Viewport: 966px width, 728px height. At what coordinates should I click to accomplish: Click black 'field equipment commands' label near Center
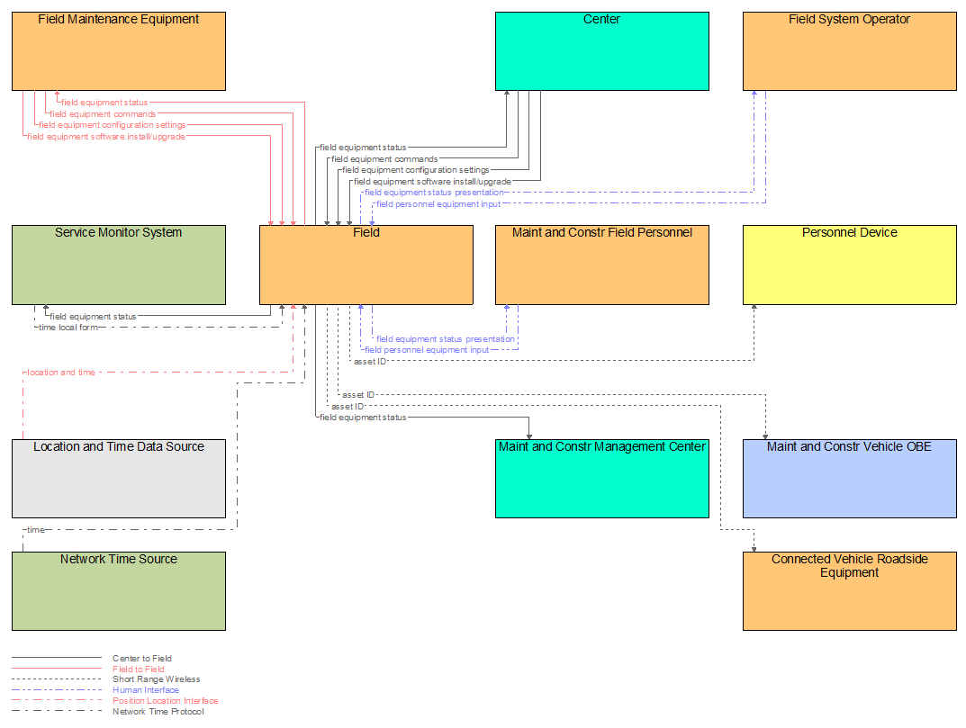[x=384, y=159]
